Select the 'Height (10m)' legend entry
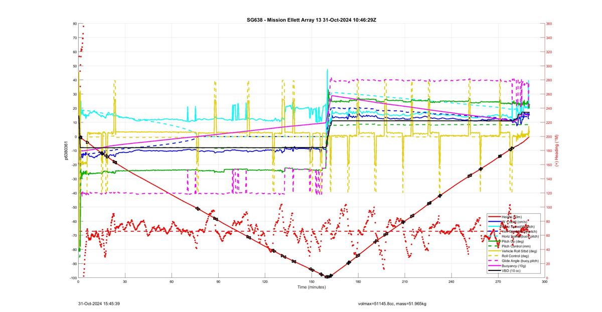The width and height of the screenshot is (602, 312). coord(512,217)
